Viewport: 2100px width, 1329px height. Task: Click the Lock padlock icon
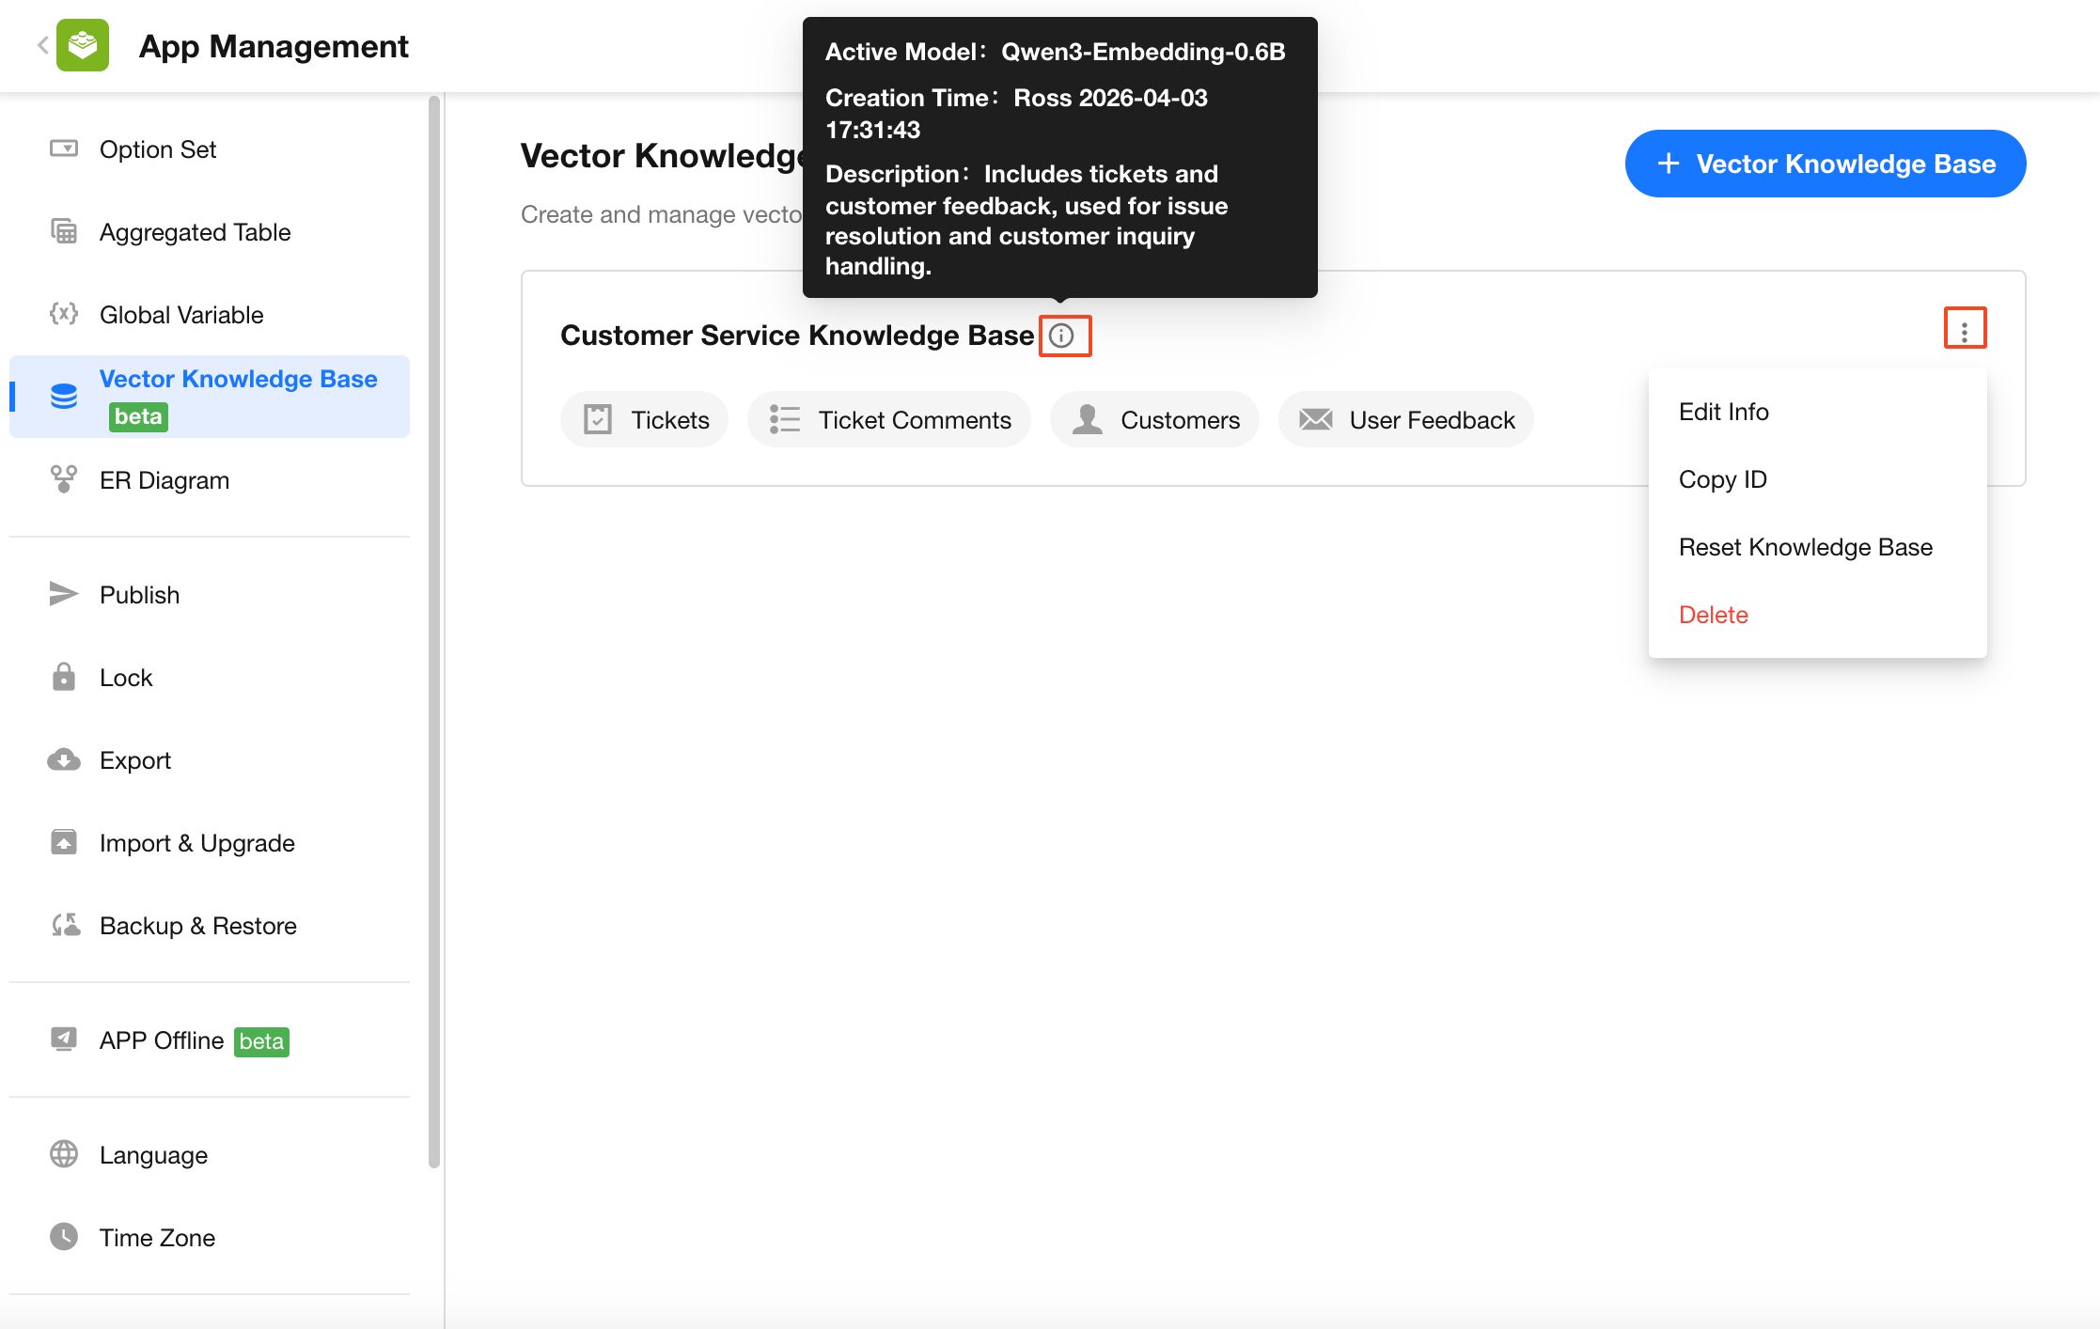click(x=63, y=677)
